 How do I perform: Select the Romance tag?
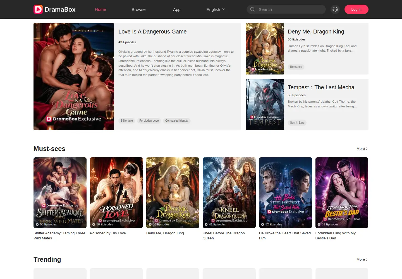296,67
